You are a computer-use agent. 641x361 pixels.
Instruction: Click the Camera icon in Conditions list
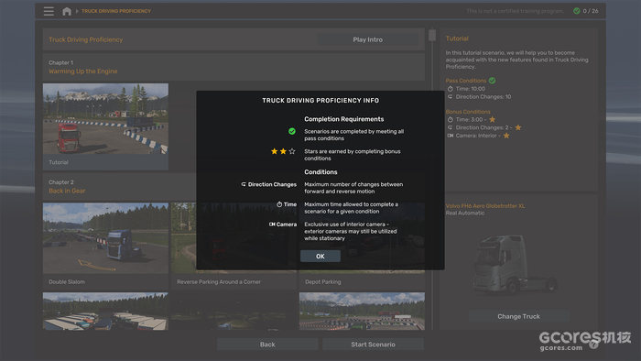click(x=272, y=224)
